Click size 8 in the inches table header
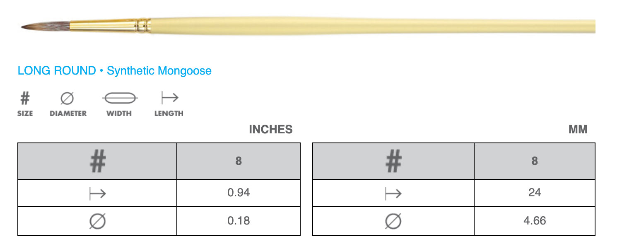The height and width of the screenshot is (251, 622). (x=239, y=161)
